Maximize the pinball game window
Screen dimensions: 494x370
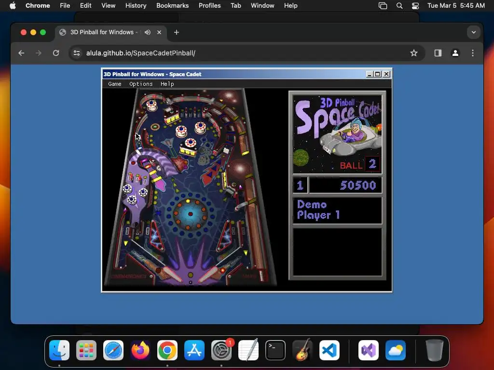pyautogui.click(x=378, y=74)
